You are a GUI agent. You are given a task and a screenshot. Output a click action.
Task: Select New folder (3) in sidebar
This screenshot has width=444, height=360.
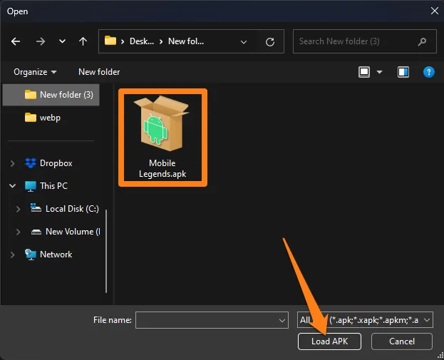point(51,95)
